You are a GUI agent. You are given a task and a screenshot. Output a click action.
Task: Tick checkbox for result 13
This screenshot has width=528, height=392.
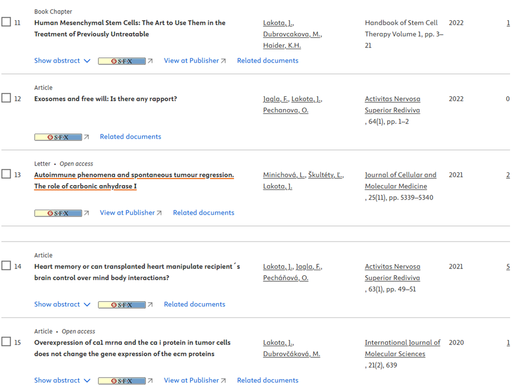[6, 174]
